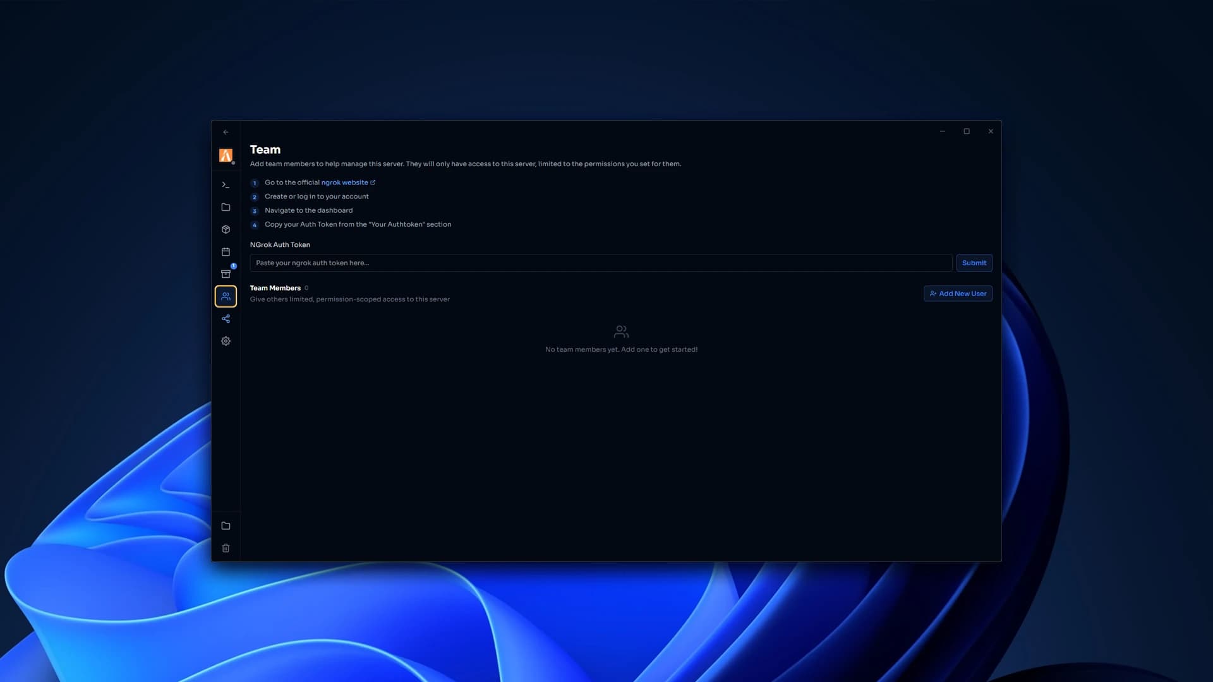Click the trash delete icon in sidebar

(x=226, y=548)
